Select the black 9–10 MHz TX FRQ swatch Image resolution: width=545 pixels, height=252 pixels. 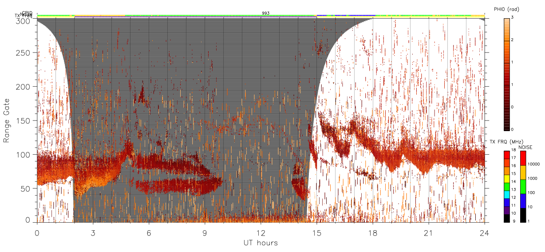(507, 218)
